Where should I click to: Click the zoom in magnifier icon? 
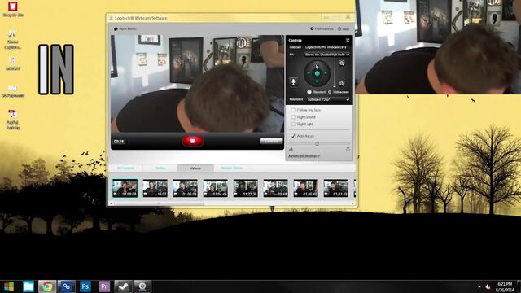click(x=342, y=63)
